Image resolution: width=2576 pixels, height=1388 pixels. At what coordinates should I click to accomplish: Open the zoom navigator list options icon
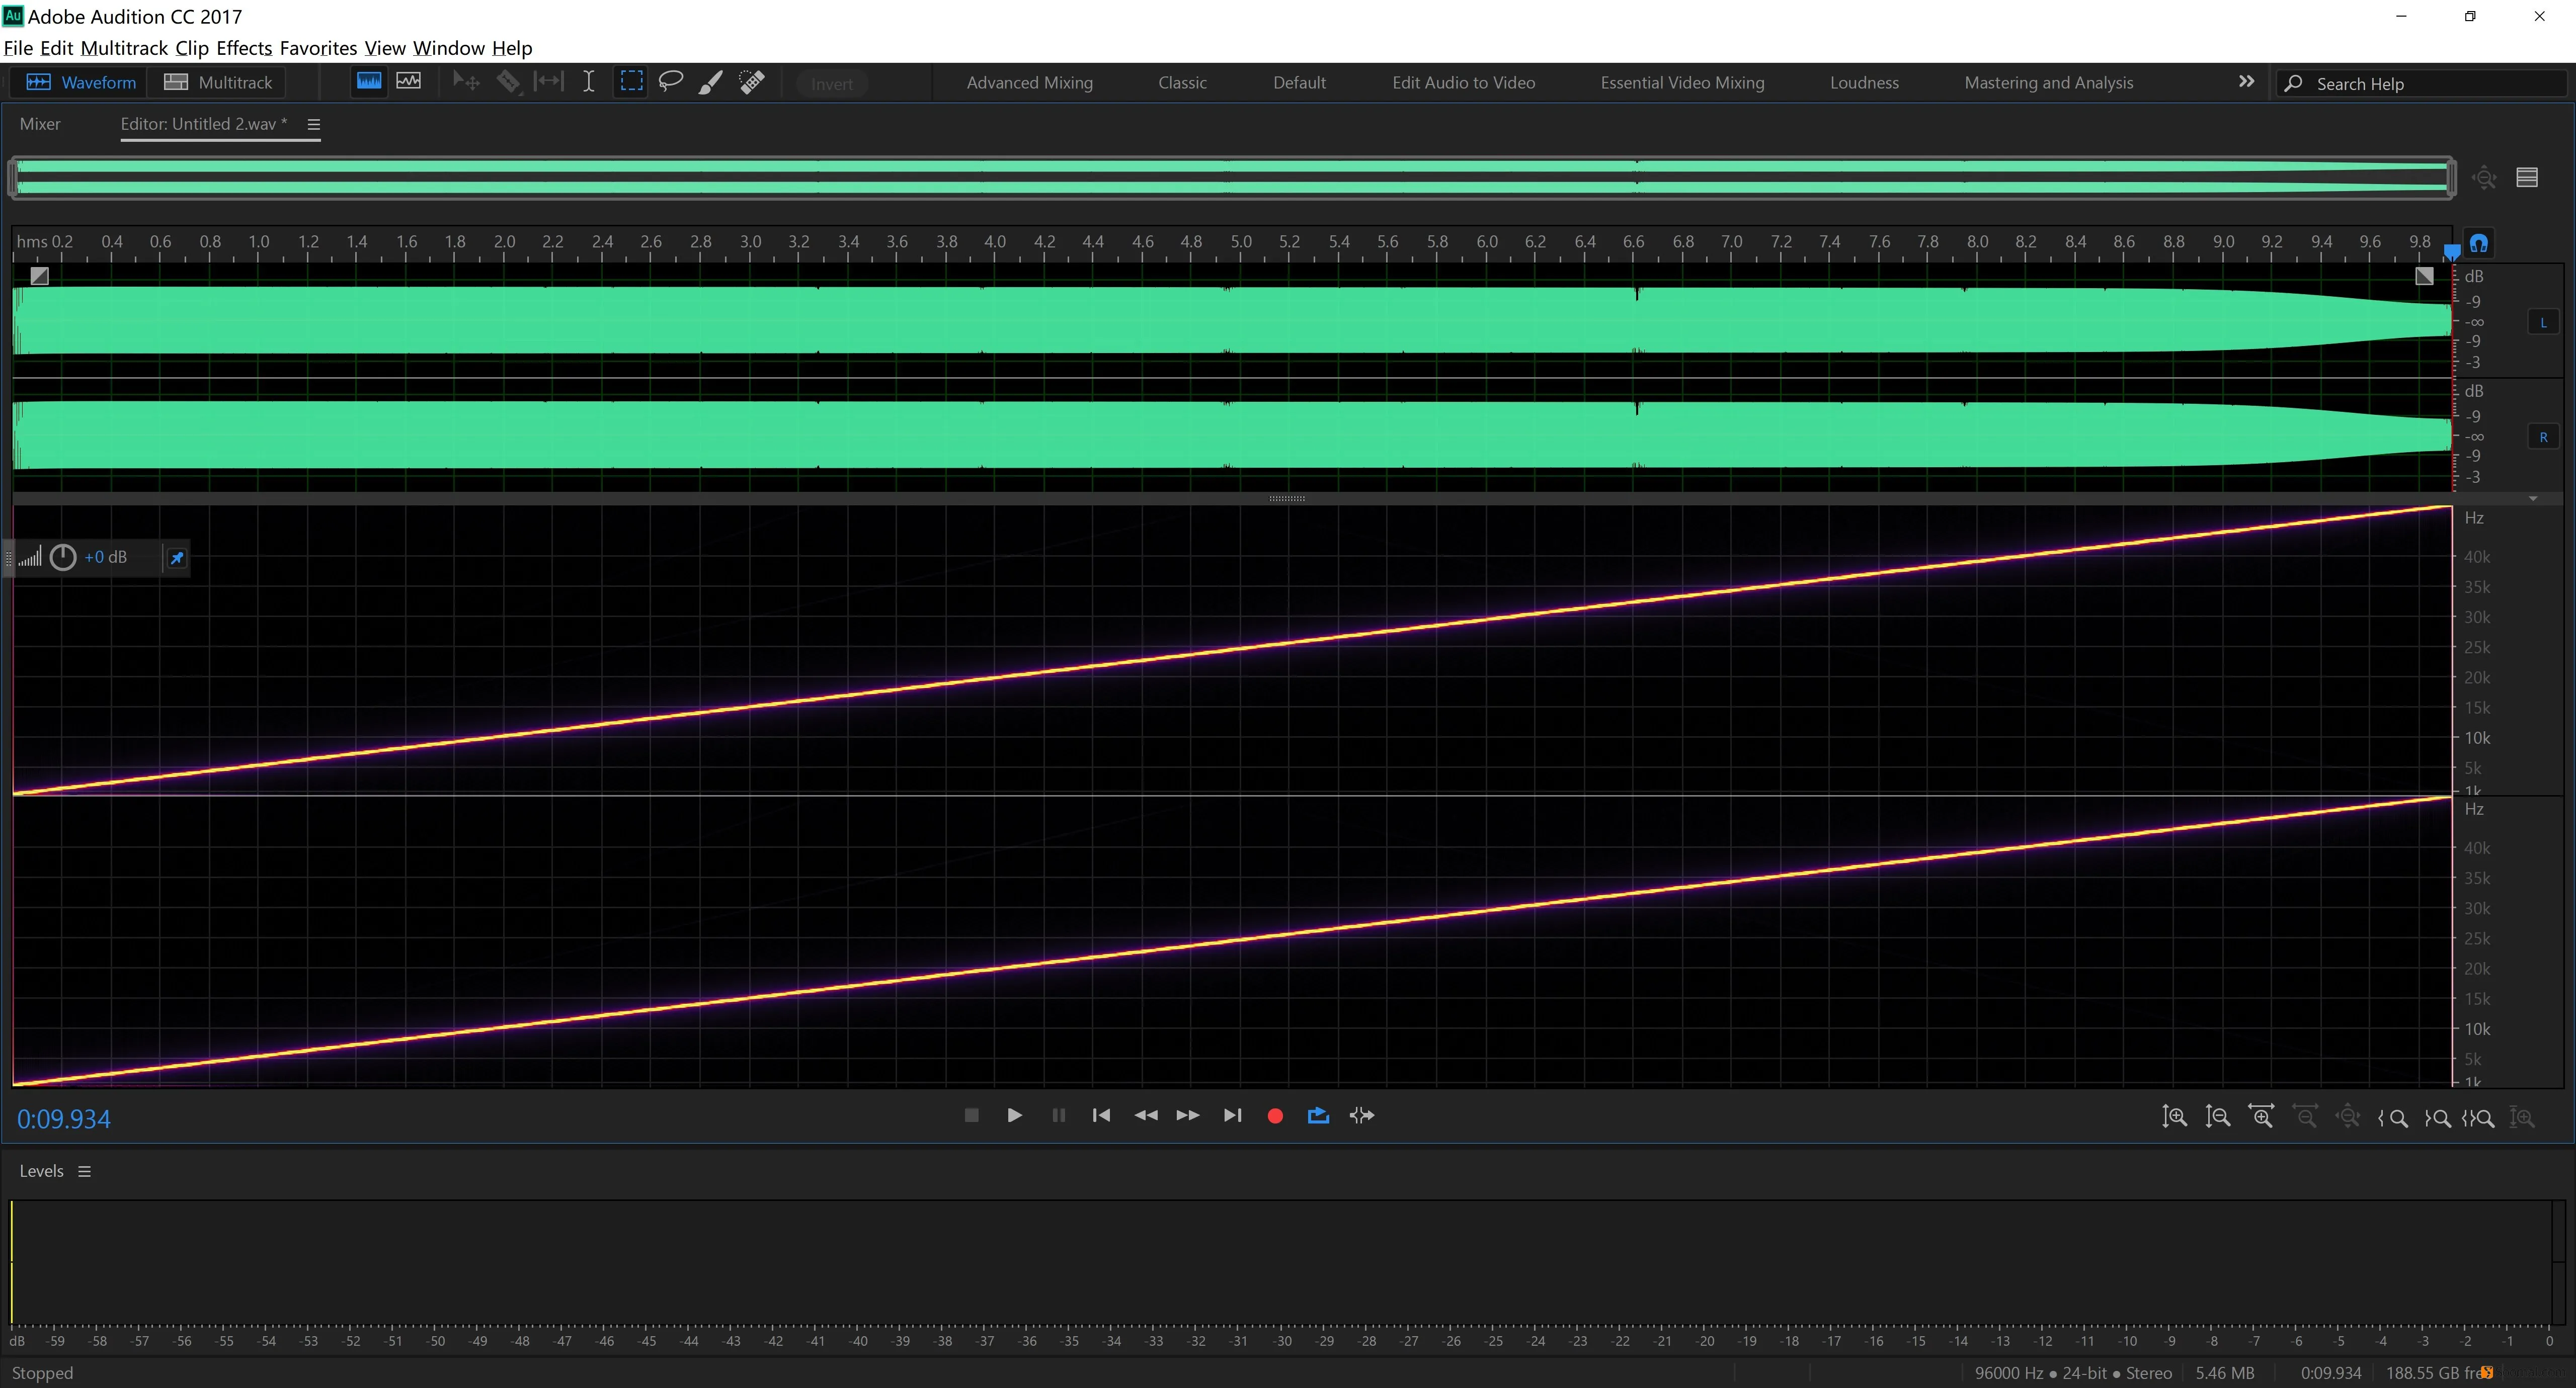coord(2527,178)
